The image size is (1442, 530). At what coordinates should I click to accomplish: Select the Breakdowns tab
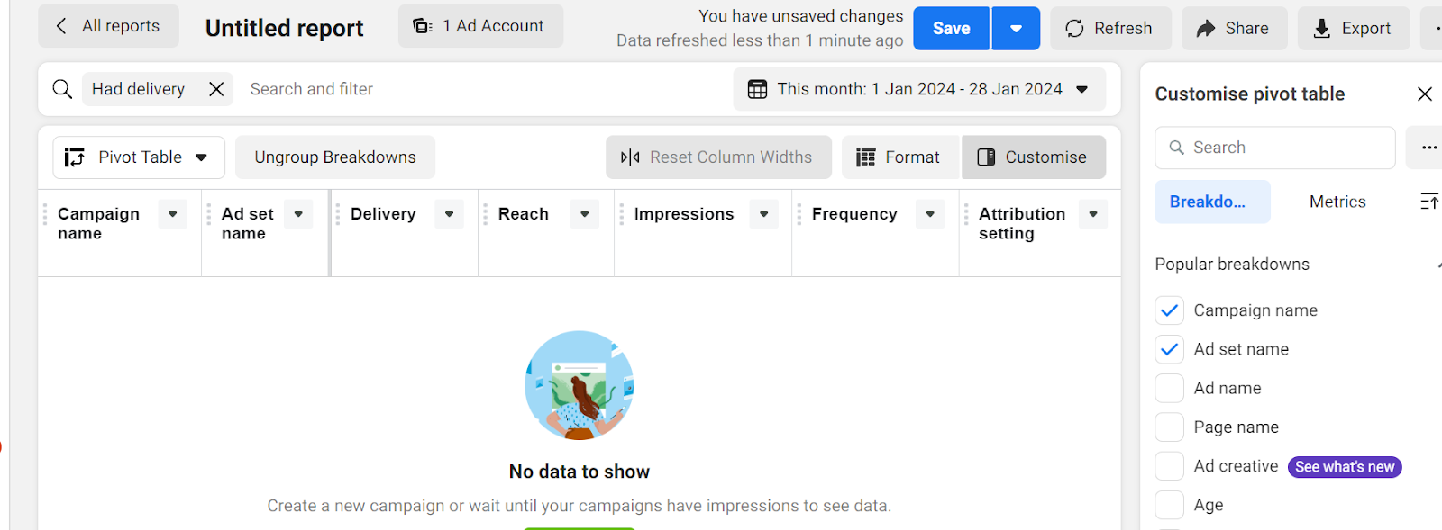pyautogui.click(x=1212, y=202)
